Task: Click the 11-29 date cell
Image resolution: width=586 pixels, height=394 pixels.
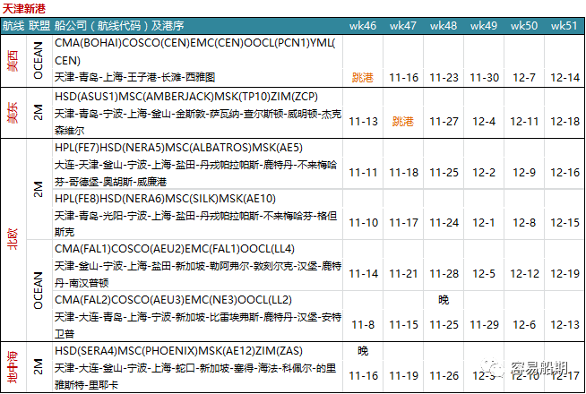Action: coord(485,324)
